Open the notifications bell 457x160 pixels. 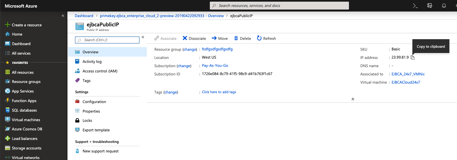click(x=444, y=6)
